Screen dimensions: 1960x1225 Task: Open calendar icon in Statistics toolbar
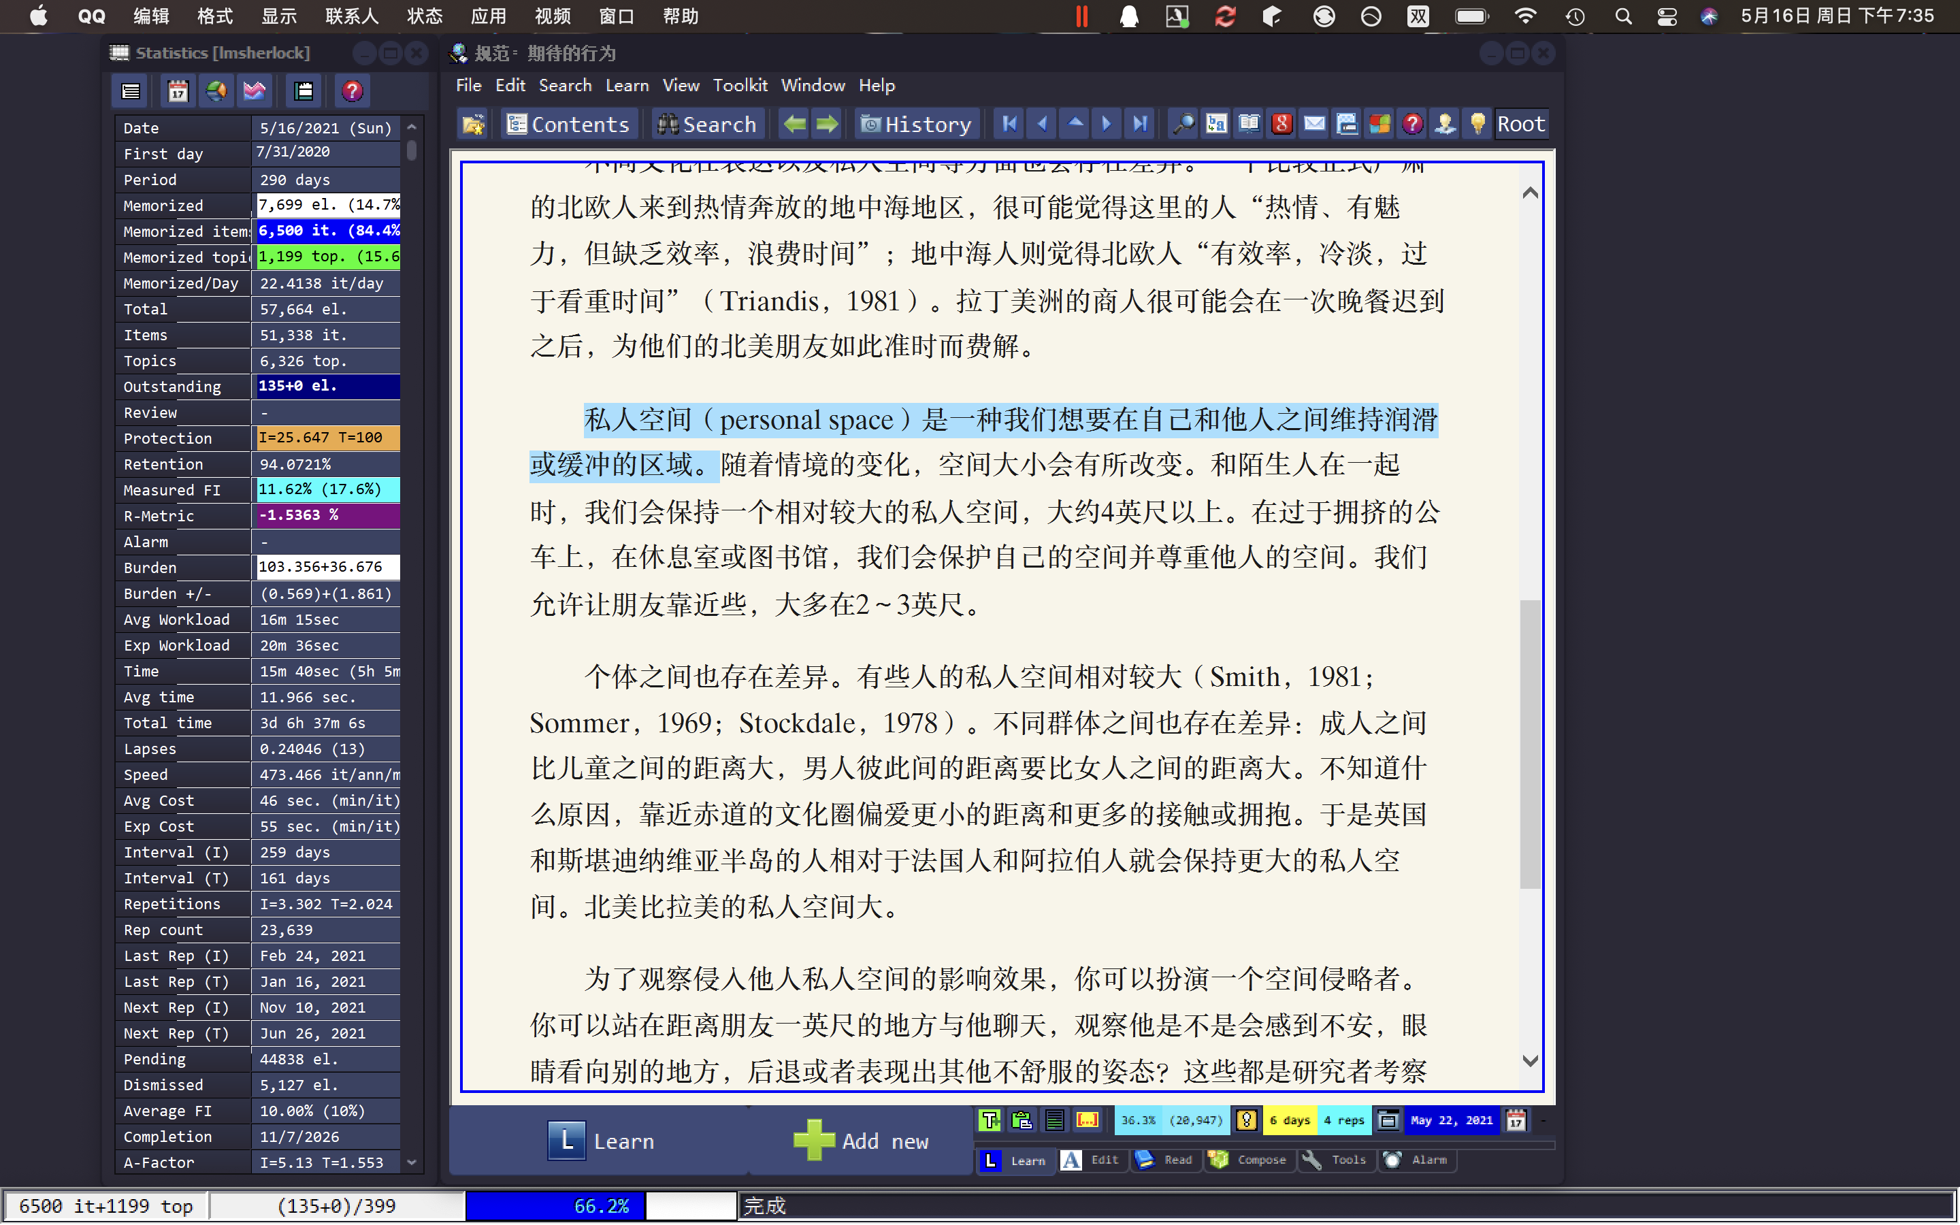pyautogui.click(x=178, y=92)
